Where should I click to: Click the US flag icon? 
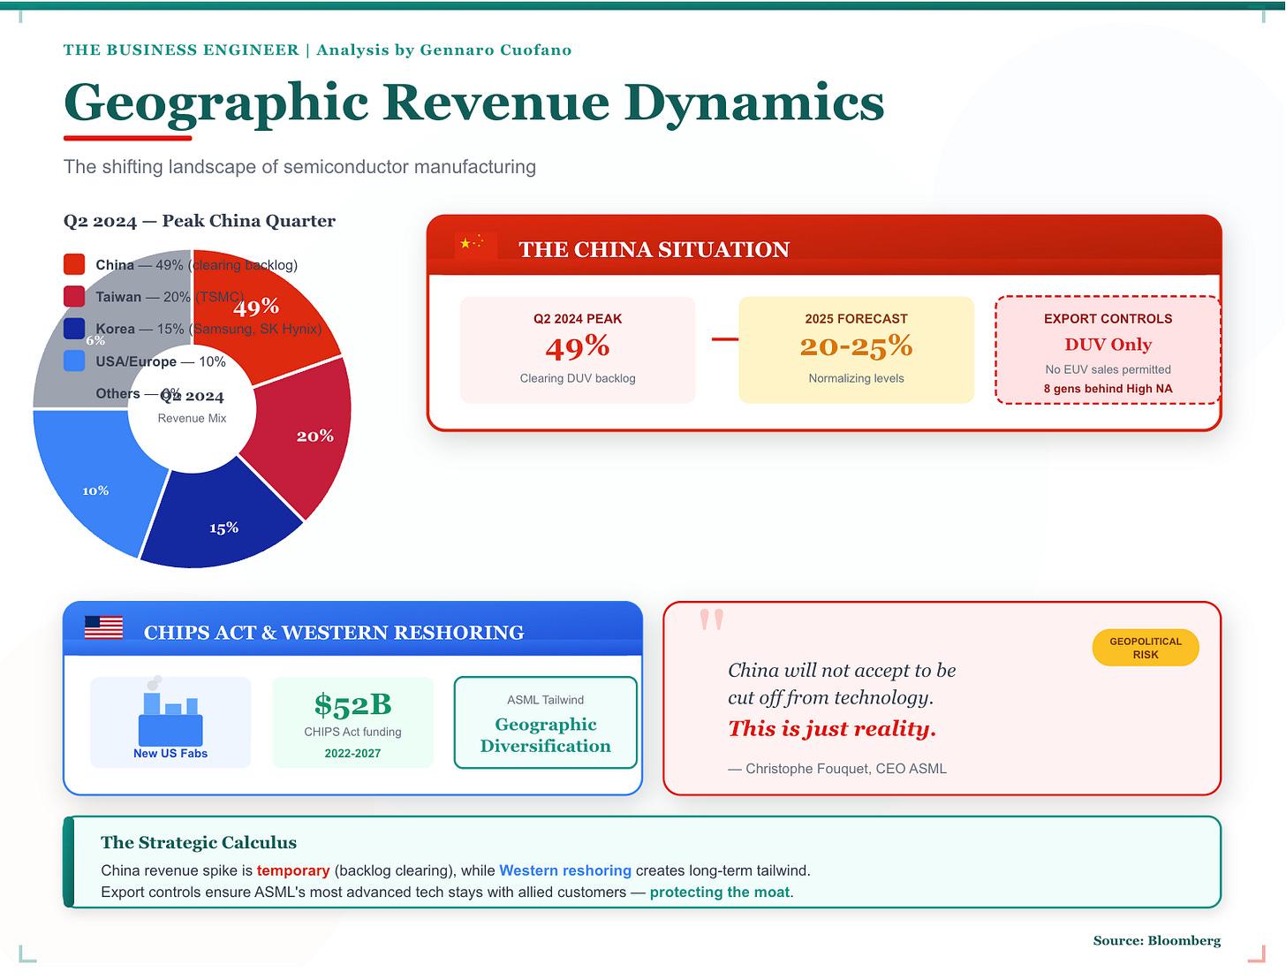tap(103, 627)
